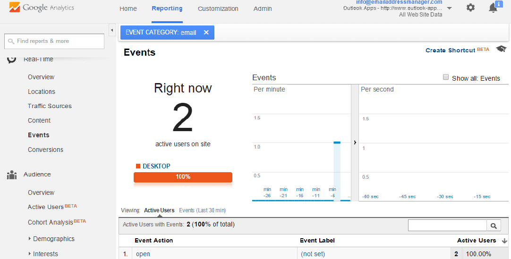
Task: Click the search magnifier button in table
Action: [x=494, y=226]
